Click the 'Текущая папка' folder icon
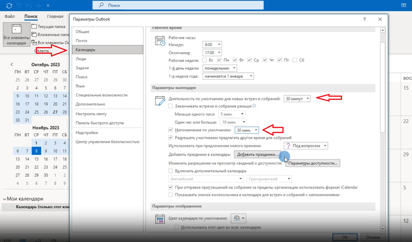Image resolution: width=412 pixels, height=242 pixels. (34, 27)
